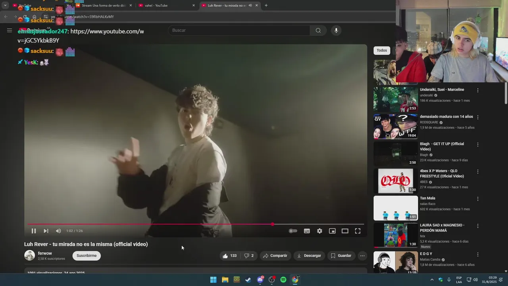508x286 pixels.
Task: Save the video with Guardar
Action: (x=341, y=256)
